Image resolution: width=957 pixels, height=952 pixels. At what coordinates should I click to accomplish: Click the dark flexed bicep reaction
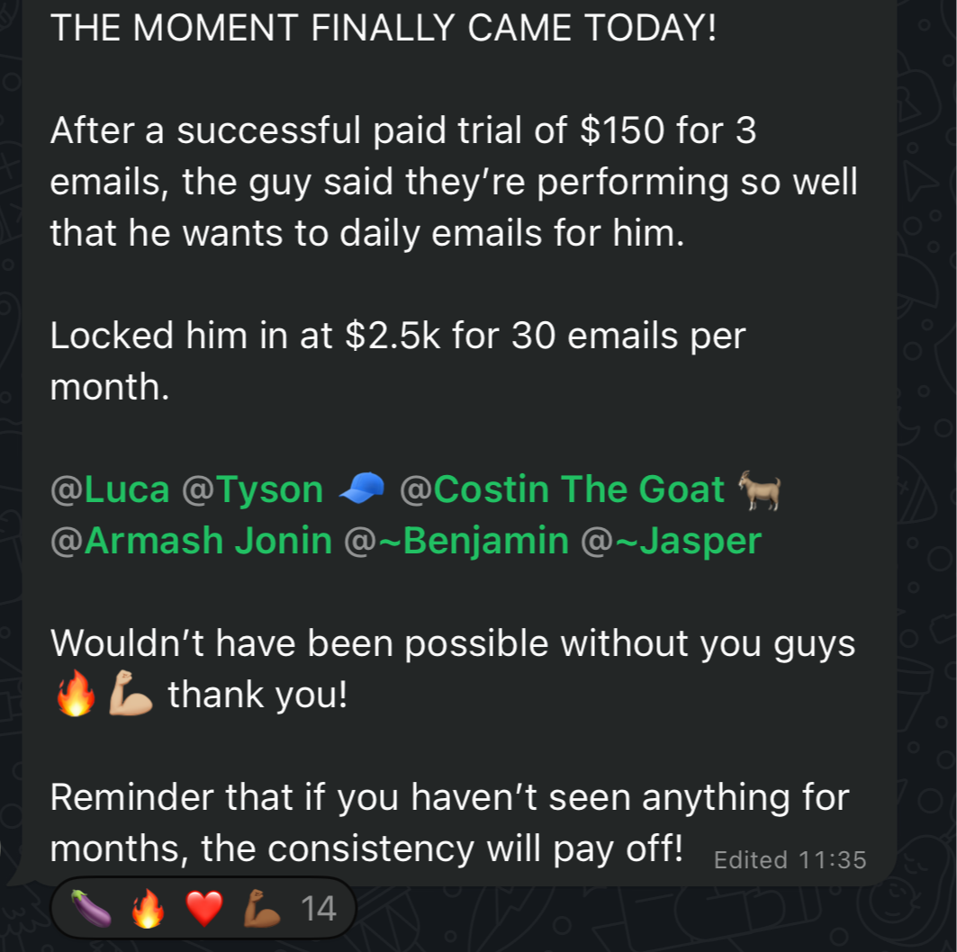coord(261,910)
